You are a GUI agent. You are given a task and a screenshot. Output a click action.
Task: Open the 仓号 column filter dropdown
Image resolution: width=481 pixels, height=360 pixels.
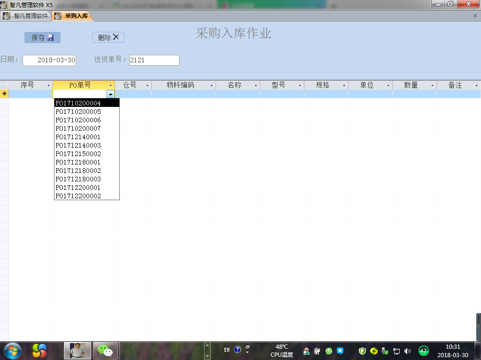(x=147, y=85)
